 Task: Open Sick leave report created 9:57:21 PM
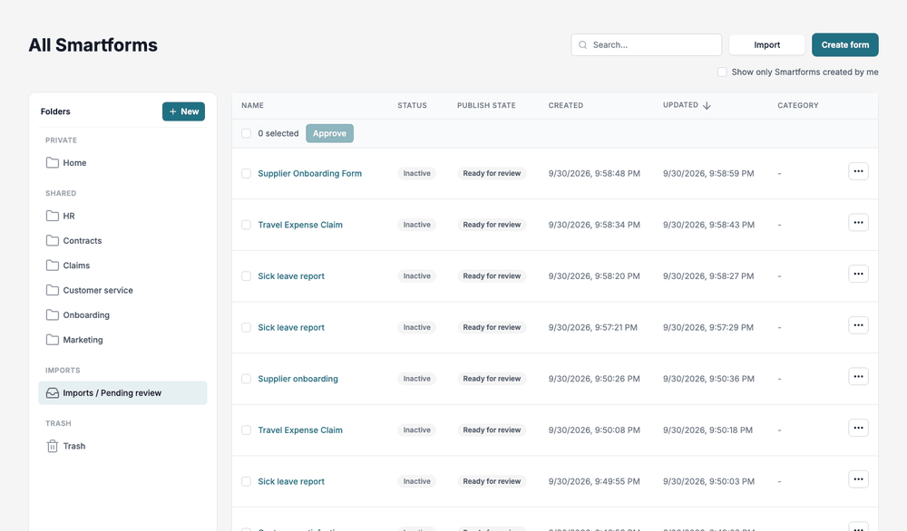coord(291,328)
